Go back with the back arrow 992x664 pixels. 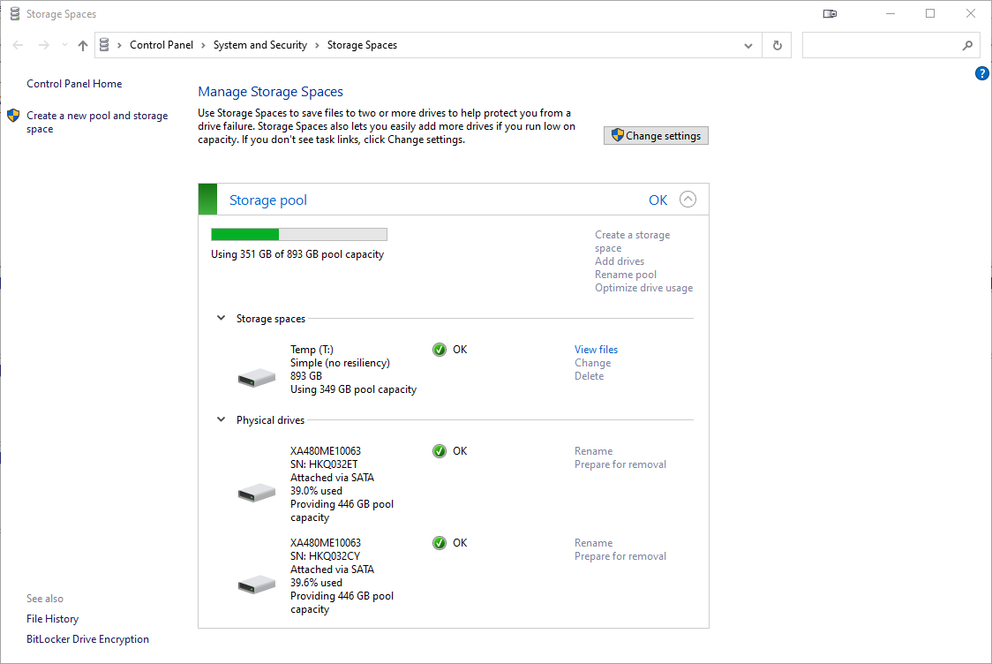click(x=19, y=45)
